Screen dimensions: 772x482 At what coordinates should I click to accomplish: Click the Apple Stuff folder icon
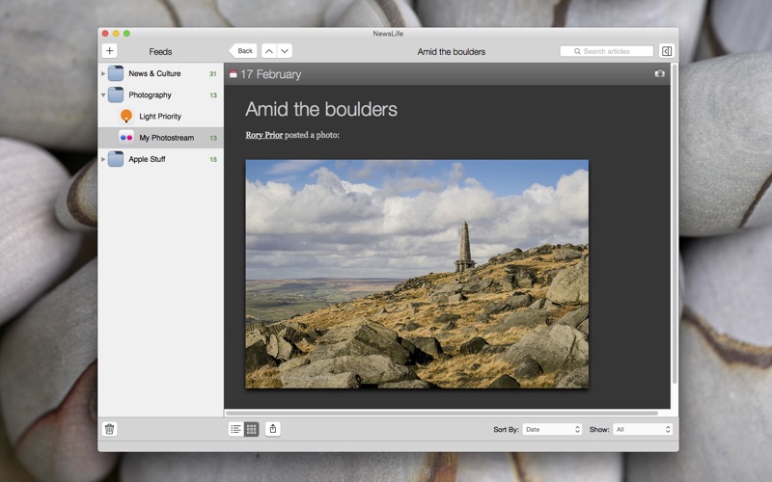(116, 159)
